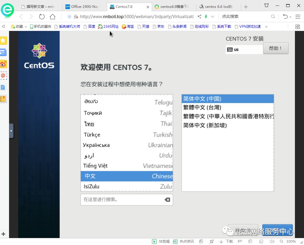Open the extensions grid icon
Viewport: 304px width, 245px height.
298,27
